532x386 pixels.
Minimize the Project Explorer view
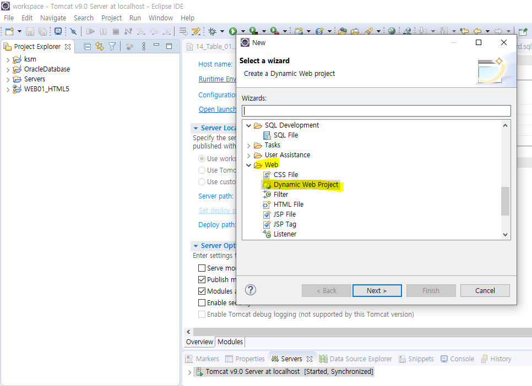click(x=156, y=45)
